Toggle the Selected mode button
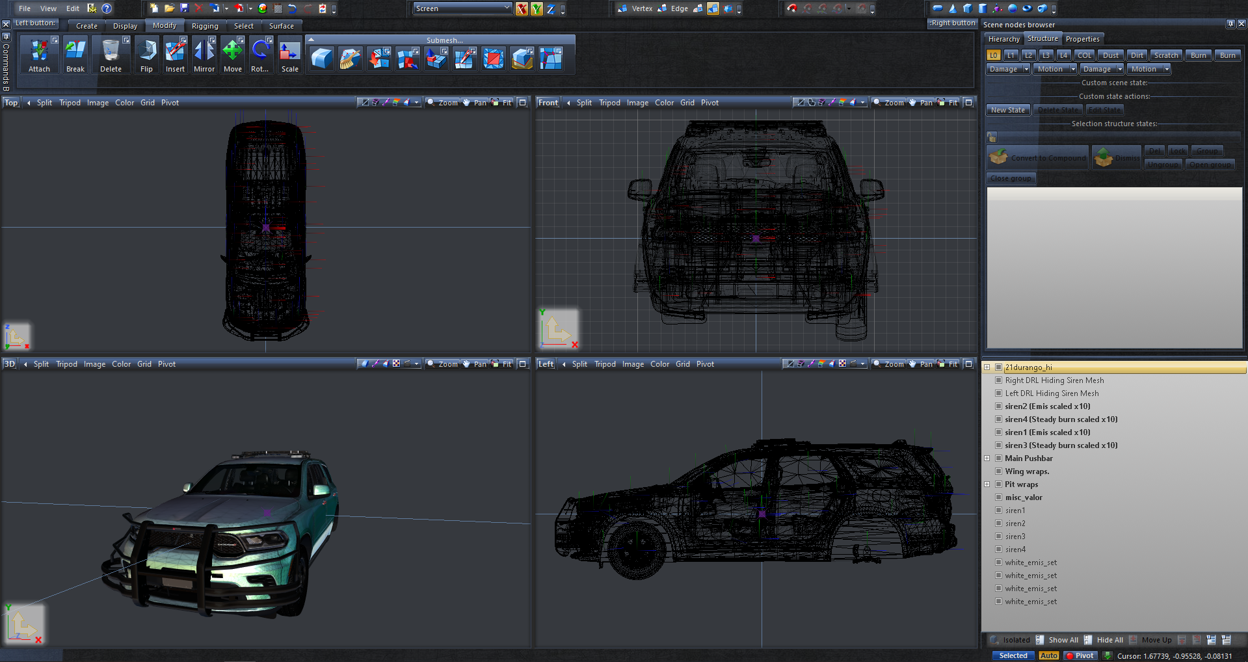This screenshot has width=1248, height=662. (1013, 655)
